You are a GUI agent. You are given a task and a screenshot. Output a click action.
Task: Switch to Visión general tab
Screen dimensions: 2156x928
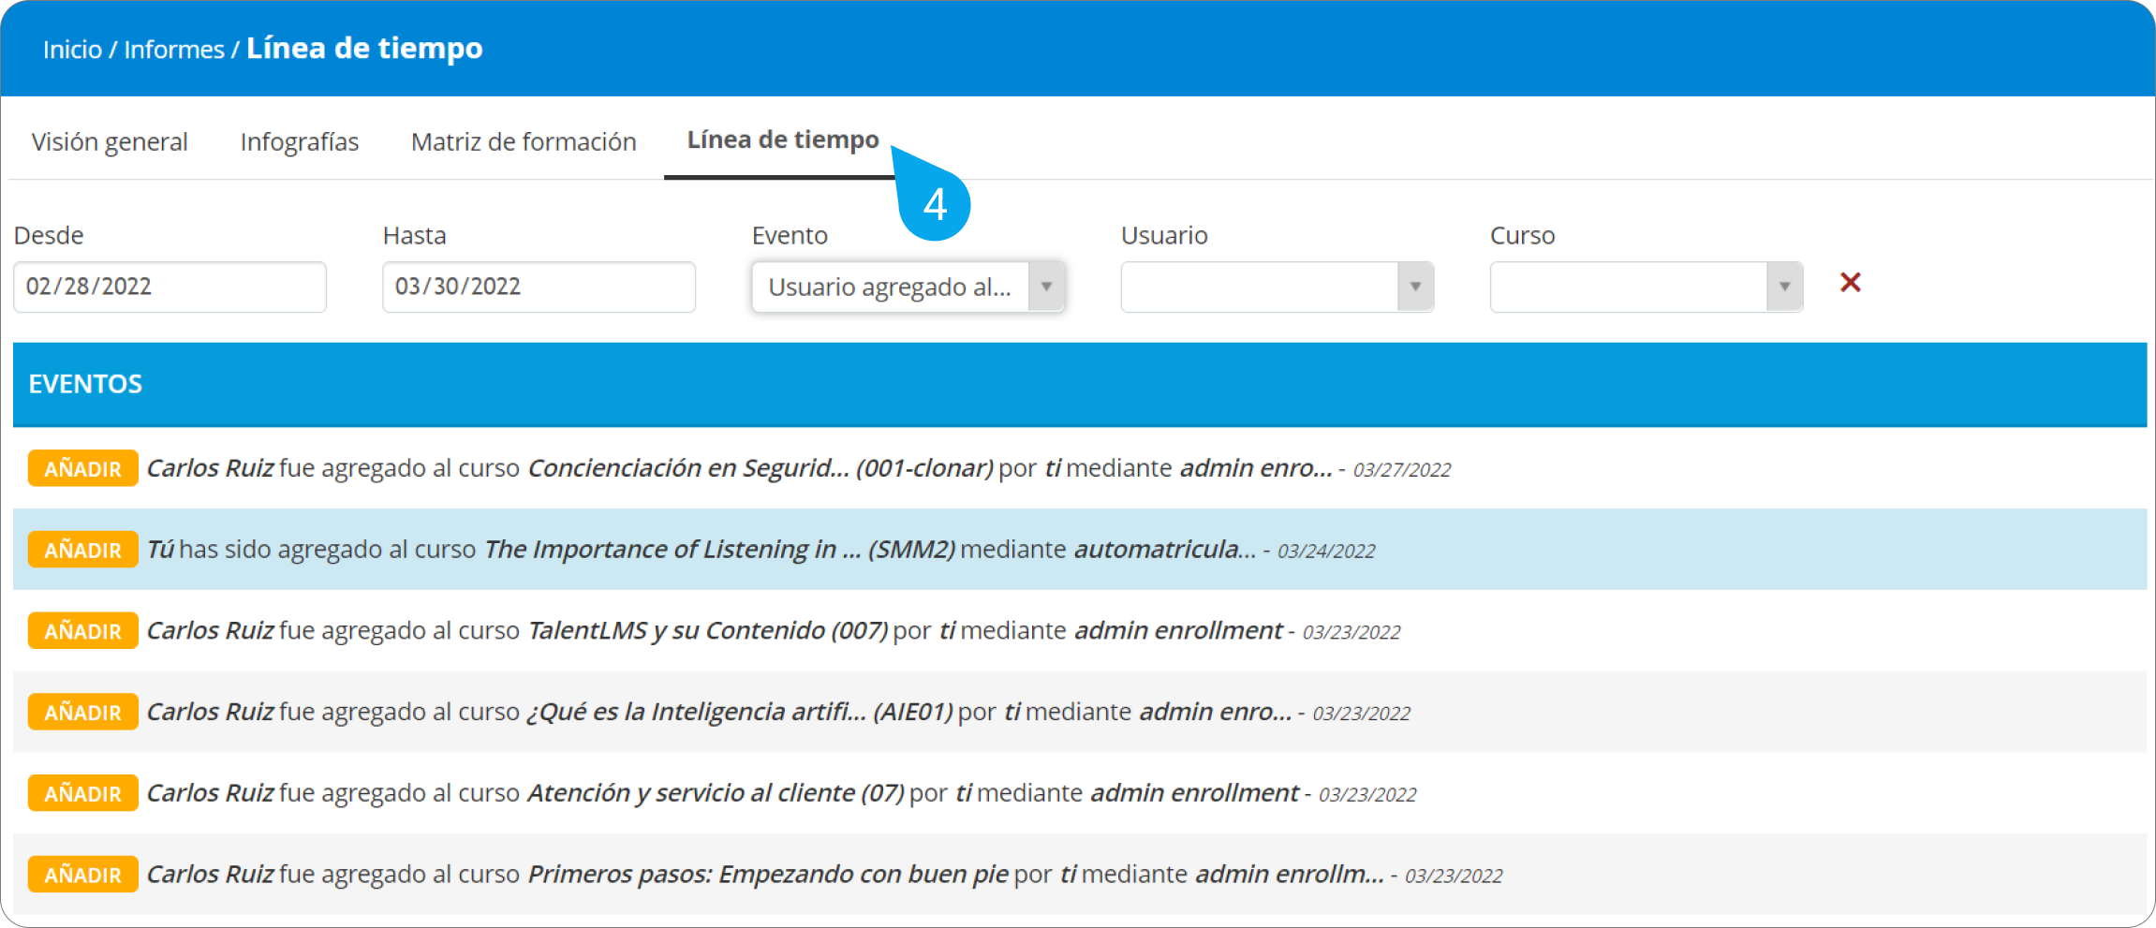pos(110,142)
